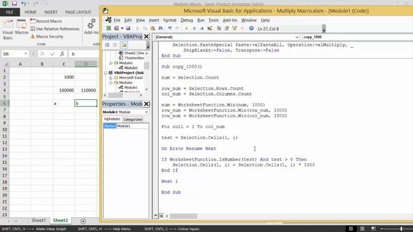Click View Code icon in Project panel
This screenshot has width=413, height=232.
(107, 45)
